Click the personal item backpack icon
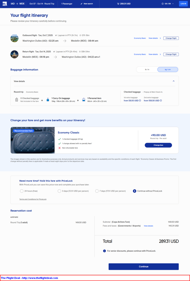 pyautogui.click(x=84, y=100)
